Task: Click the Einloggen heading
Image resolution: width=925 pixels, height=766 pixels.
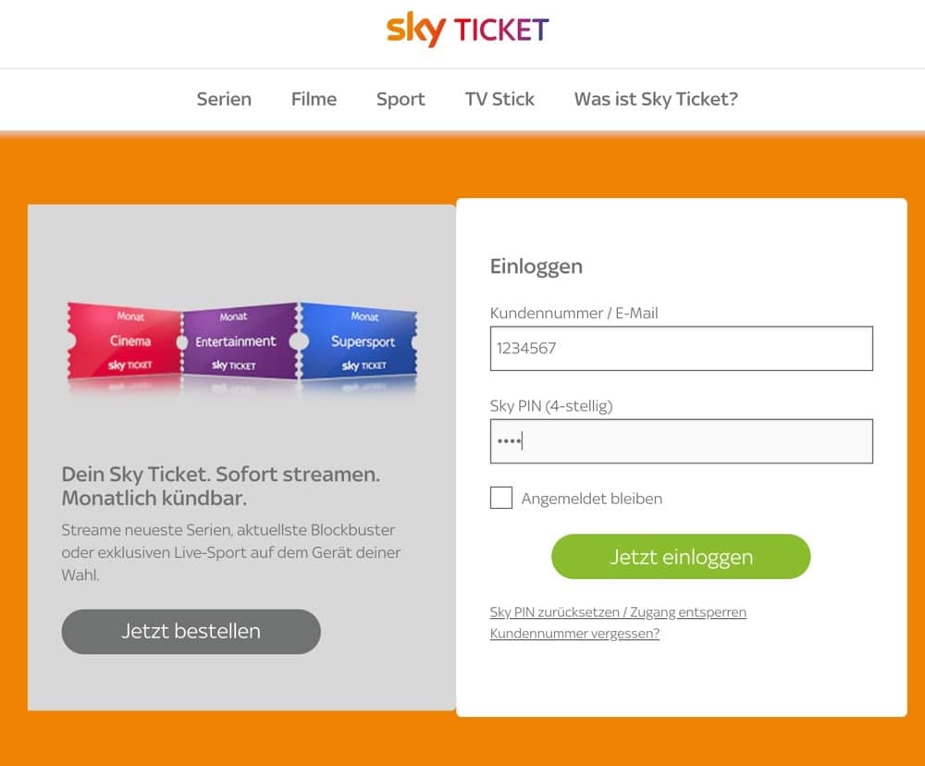Action: click(x=536, y=266)
